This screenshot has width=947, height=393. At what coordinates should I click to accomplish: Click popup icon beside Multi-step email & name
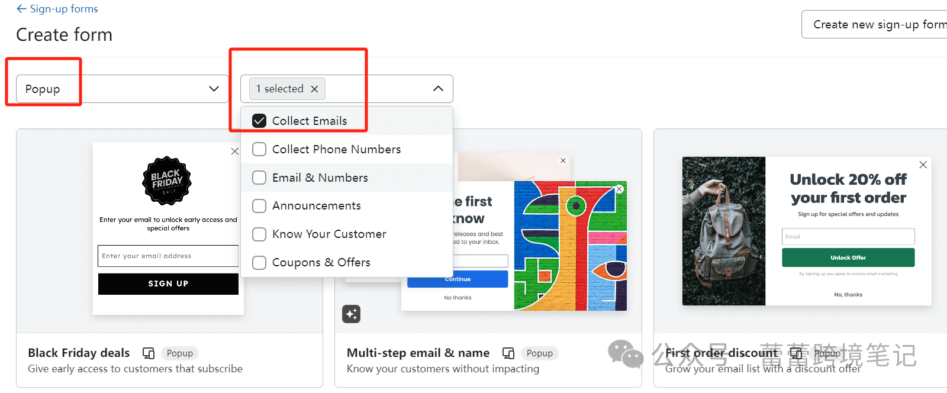click(508, 353)
